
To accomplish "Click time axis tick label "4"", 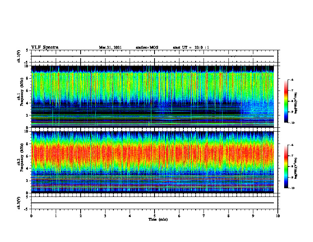I will tap(130, 216).
